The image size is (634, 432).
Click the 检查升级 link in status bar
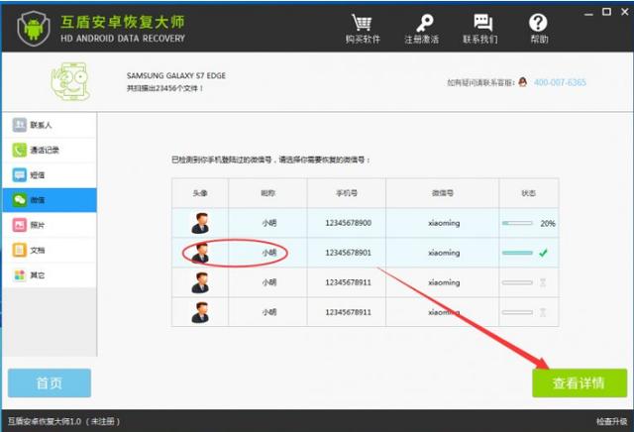point(612,421)
